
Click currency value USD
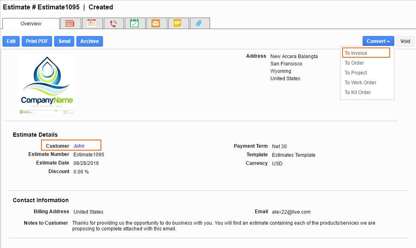click(x=277, y=164)
